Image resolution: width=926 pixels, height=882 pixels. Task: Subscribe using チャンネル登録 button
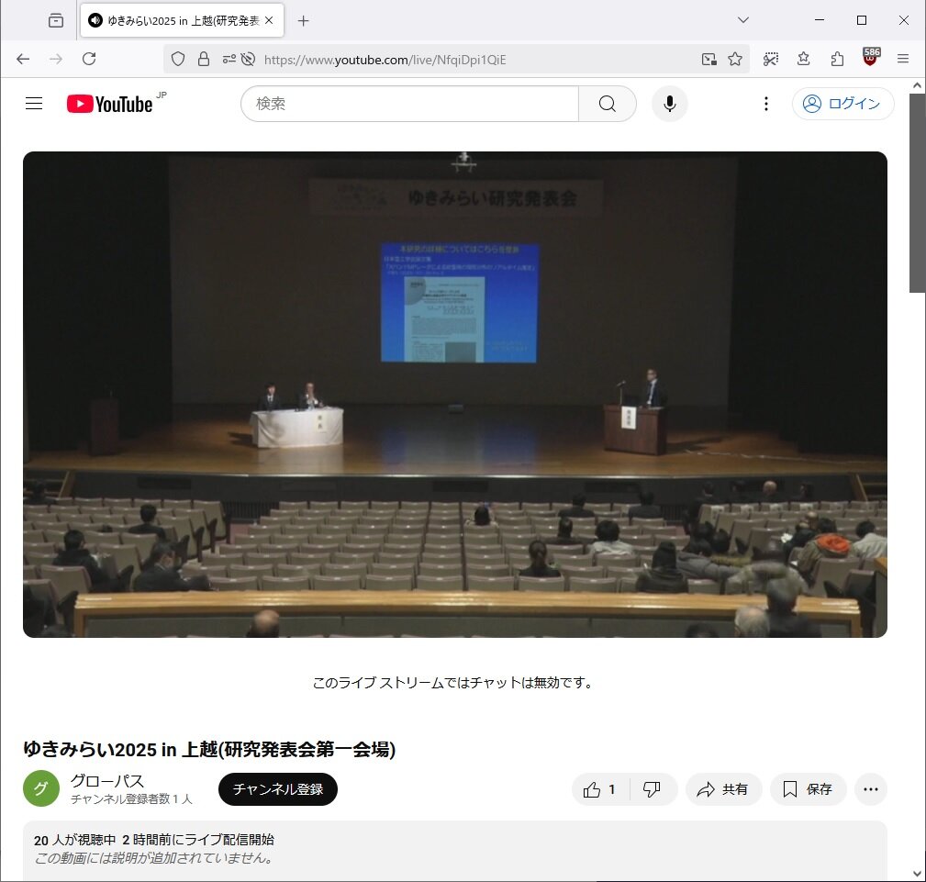(277, 789)
